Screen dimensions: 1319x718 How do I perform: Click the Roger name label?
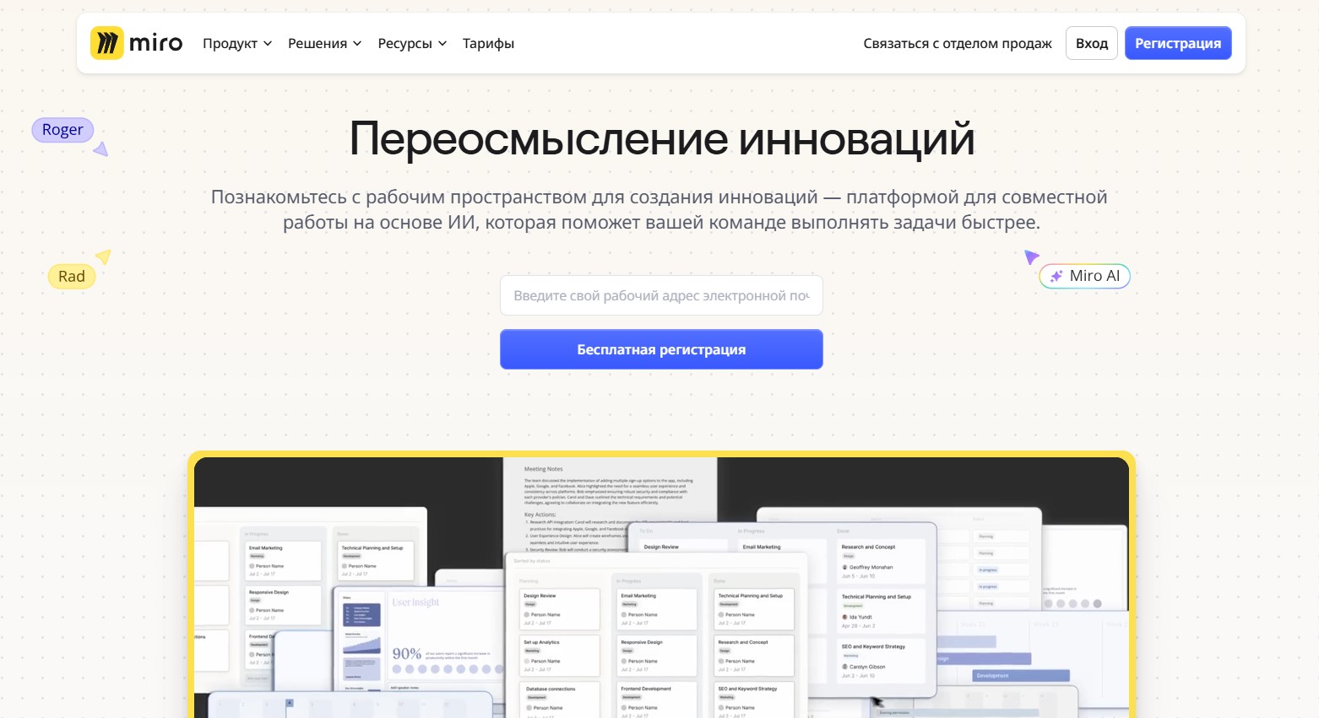tap(62, 130)
